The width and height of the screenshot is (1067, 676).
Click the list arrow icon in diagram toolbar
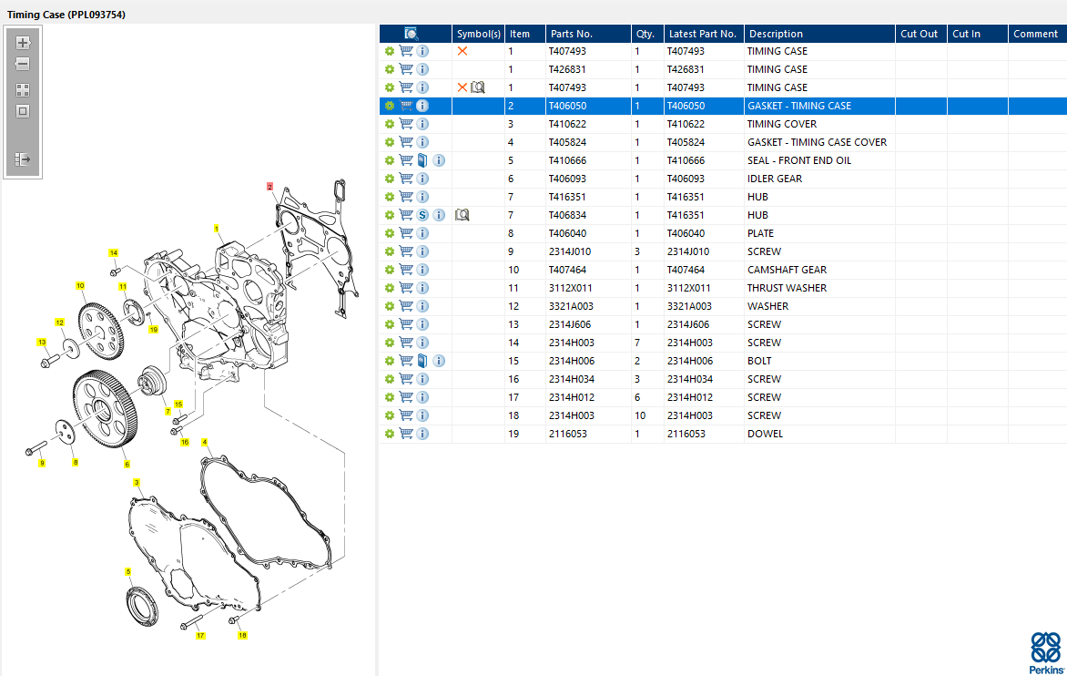[23, 159]
